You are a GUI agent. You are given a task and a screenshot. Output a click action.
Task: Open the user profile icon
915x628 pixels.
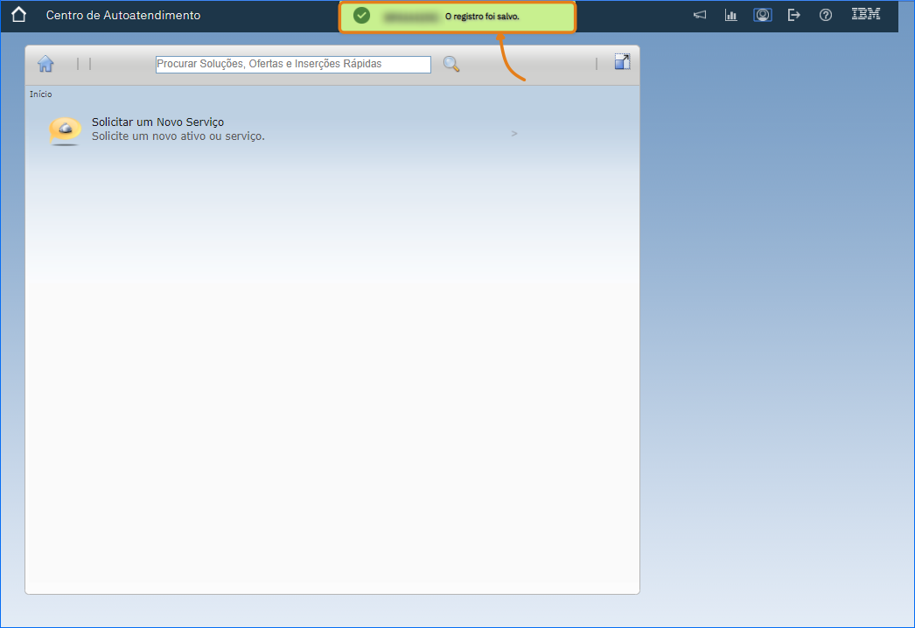[x=763, y=15]
